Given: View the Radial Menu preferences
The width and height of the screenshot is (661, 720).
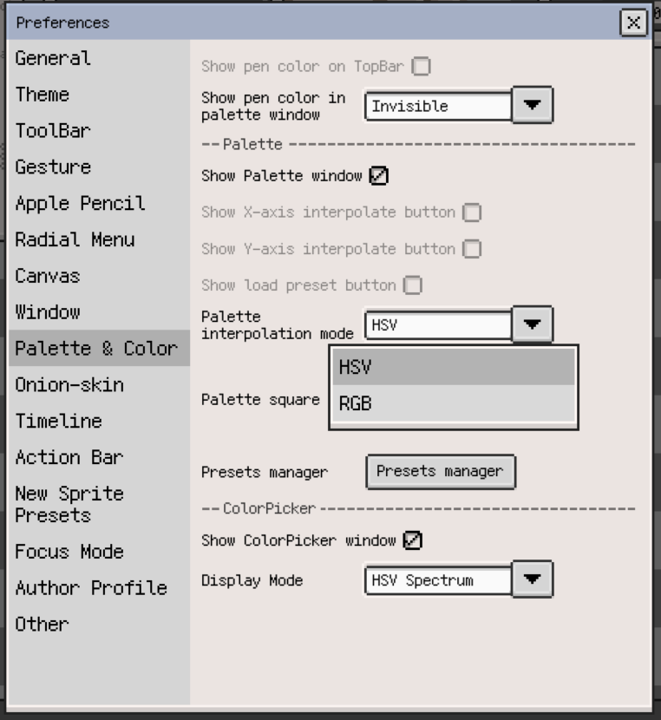Looking at the screenshot, I should (x=74, y=239).
